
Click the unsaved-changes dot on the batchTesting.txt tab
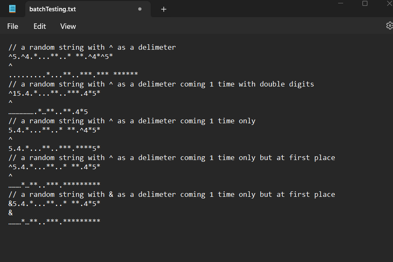point(140,9)
